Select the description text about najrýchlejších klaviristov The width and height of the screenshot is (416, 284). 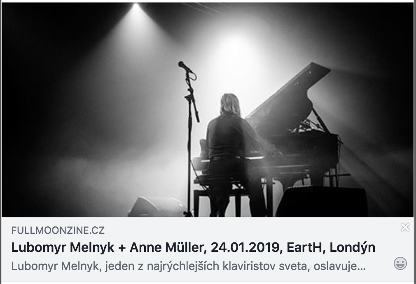(x=189, y=266)
